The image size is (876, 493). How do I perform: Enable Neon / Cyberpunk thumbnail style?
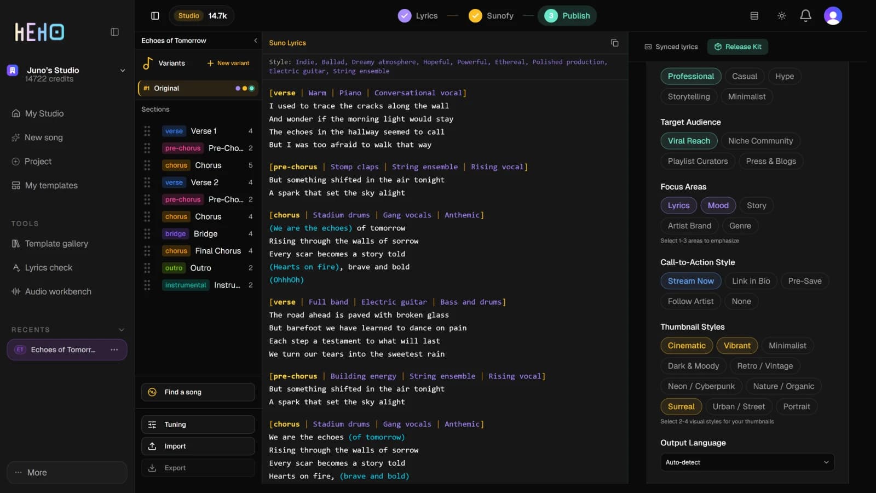701,386
